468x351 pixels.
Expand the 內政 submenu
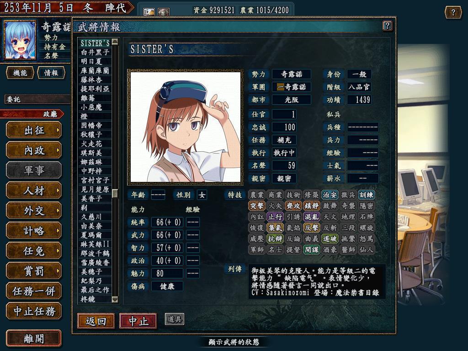34,150
